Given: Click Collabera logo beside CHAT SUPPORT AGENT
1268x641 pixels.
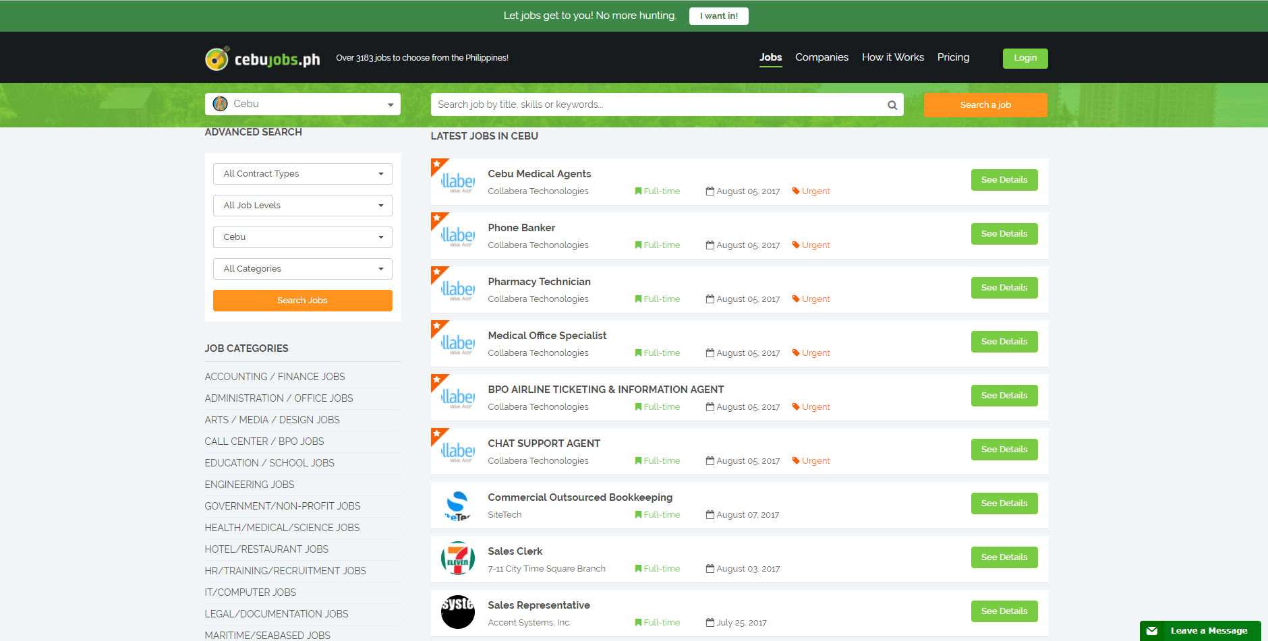Looking at the screenshot, I should tap(458, 452).
